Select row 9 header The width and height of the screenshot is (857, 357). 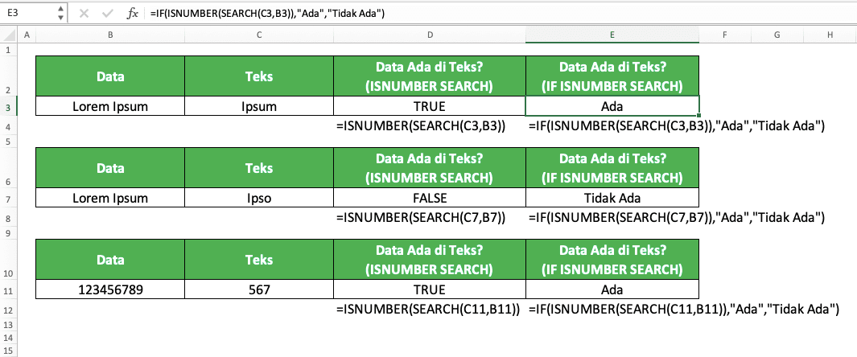[8, 233]
